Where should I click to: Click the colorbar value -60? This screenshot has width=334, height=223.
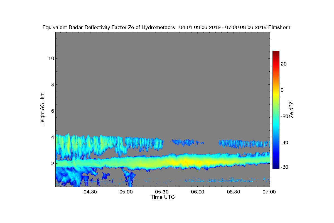pyautogui.click(x=284, y=167)
